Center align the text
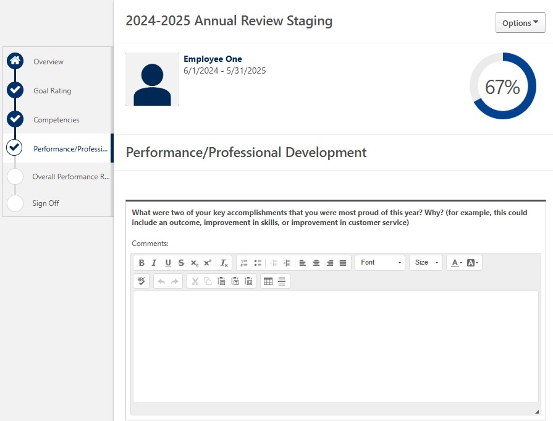Screen dimensions: 553x421 tap(316, 263)
